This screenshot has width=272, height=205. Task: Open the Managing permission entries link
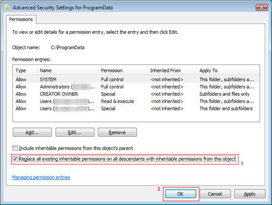(41, 177)
